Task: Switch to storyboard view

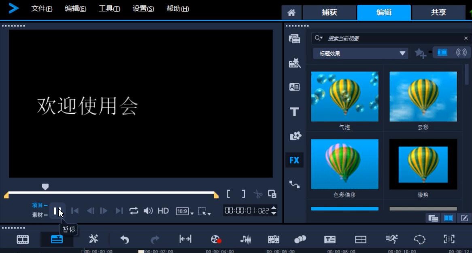Action: coord(23,240)
